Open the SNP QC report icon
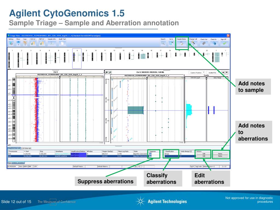Viewport: 280px width, 210px height. coord(42,43)
